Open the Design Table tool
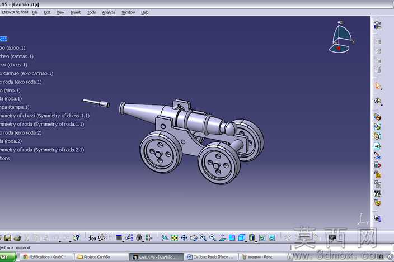Viewport: 394px width, 262px height. pyautogui.click(x=119, y=237)
